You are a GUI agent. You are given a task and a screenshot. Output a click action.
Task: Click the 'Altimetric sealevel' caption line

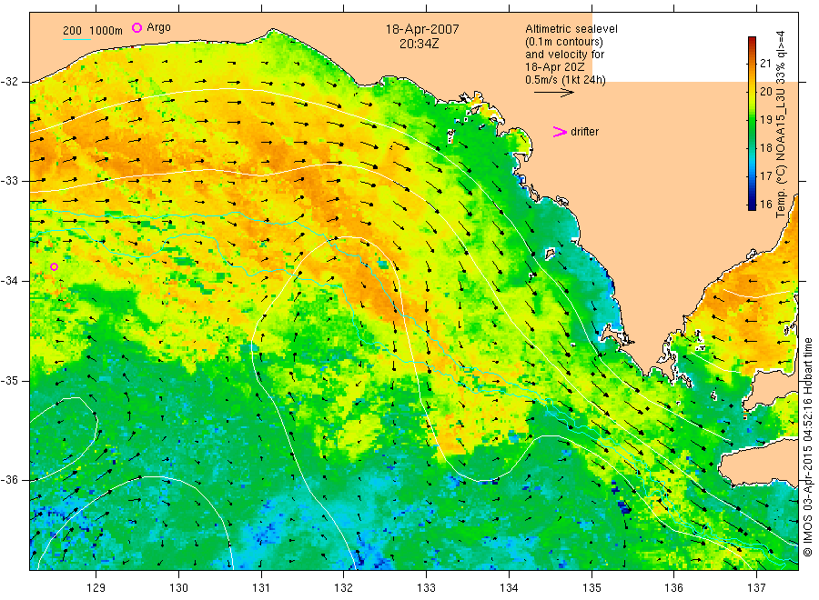(571, 29)
